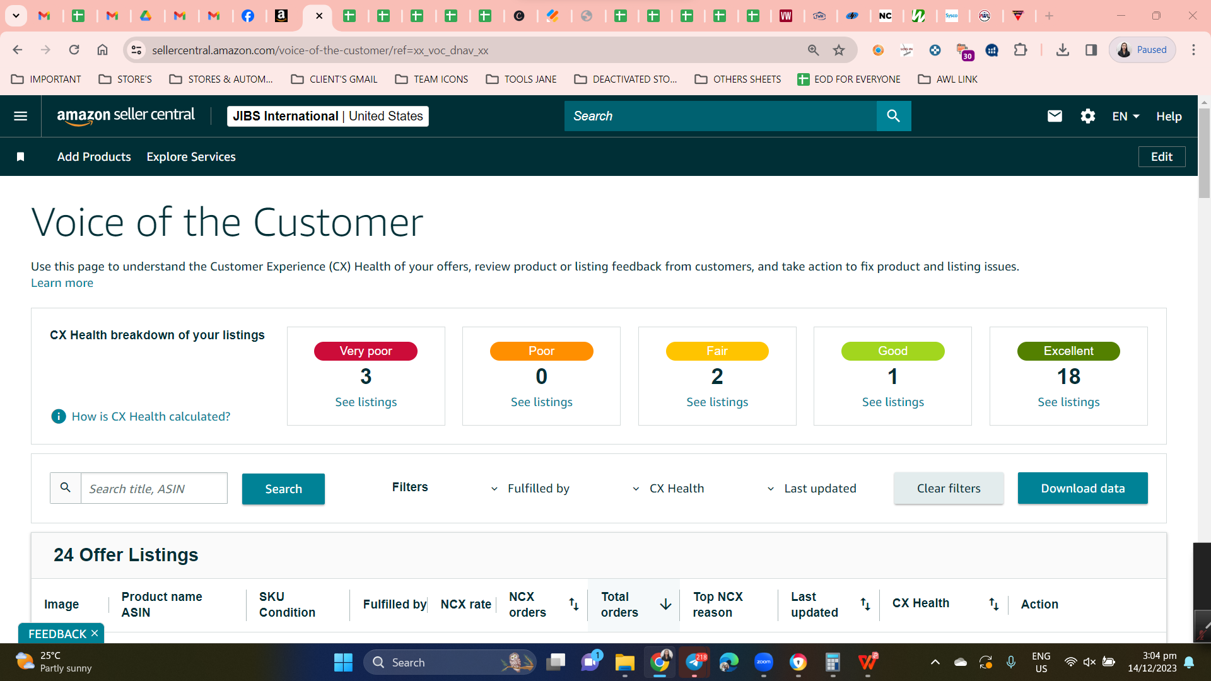
Task: Click the taskbar Search box
Action: coord(450,662)
